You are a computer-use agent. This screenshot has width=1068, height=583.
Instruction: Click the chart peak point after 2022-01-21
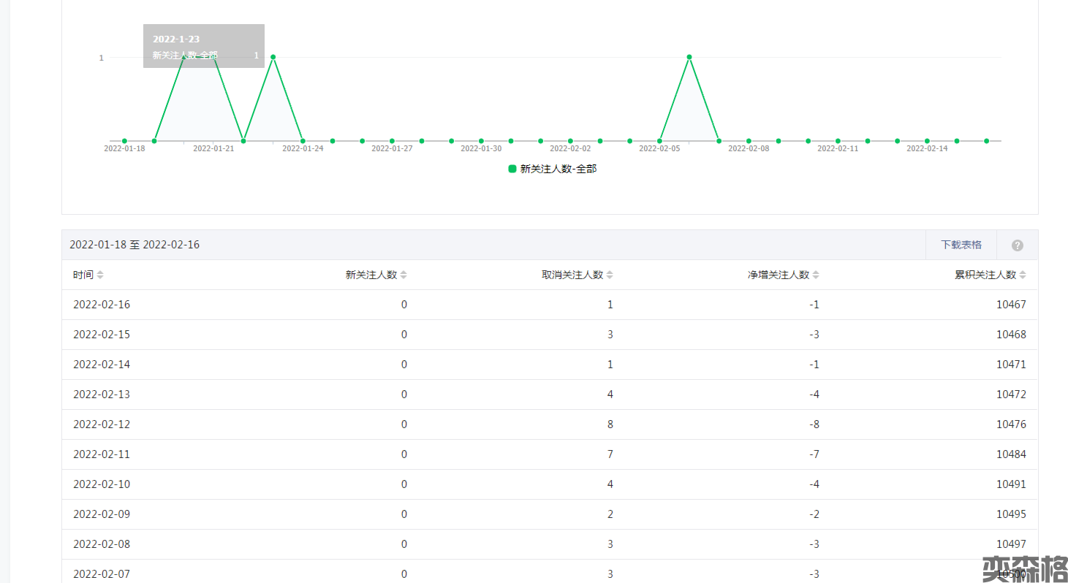[273, 57]
